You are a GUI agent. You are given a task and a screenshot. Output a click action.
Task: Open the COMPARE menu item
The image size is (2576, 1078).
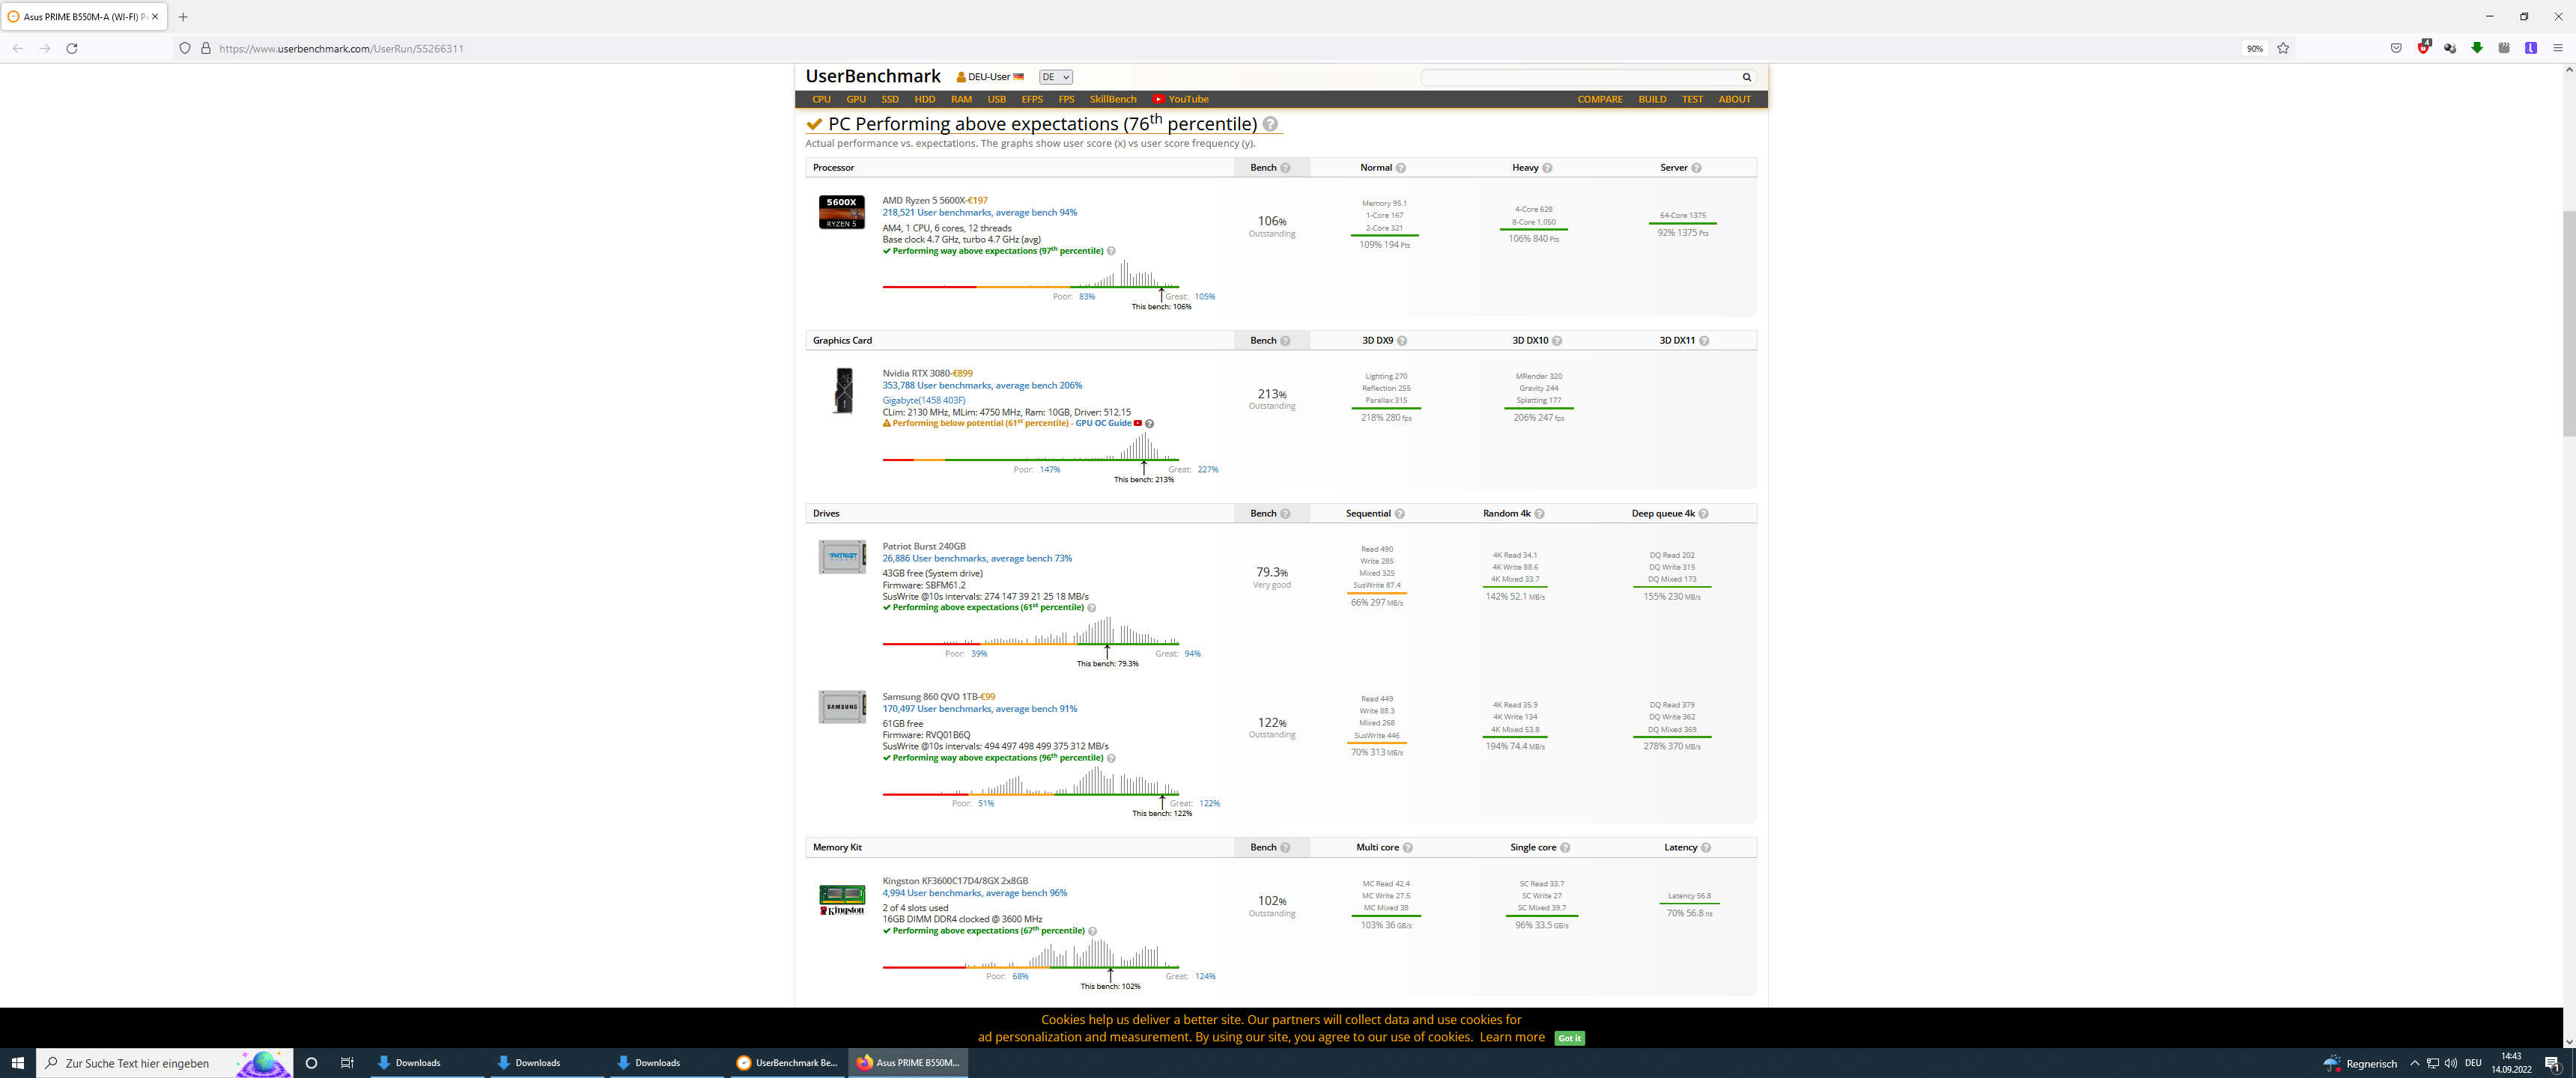coord(1599,99)
